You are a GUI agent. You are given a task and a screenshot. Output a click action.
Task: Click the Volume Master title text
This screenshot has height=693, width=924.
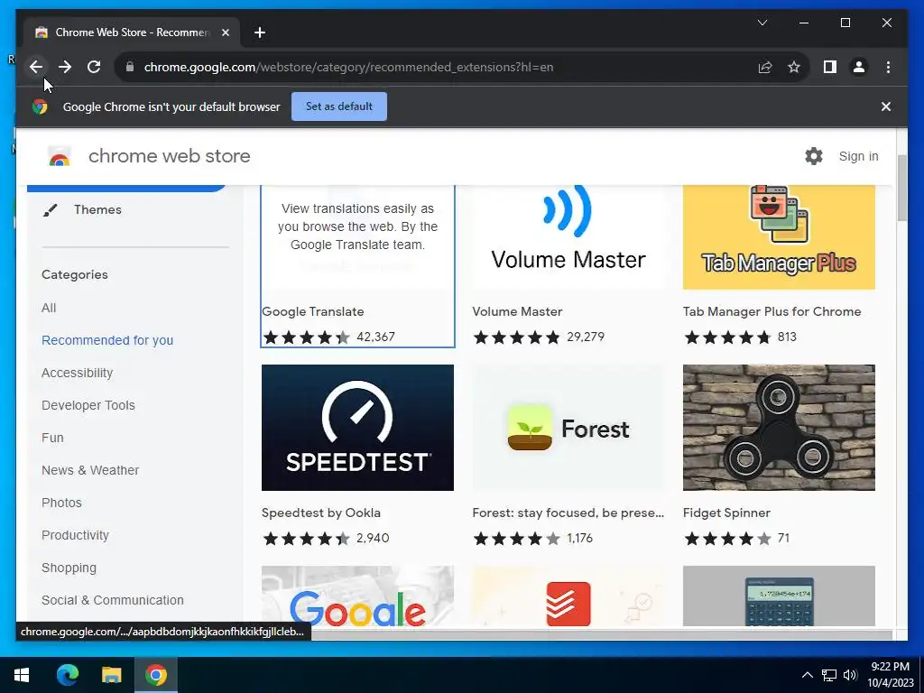point(517,311)
